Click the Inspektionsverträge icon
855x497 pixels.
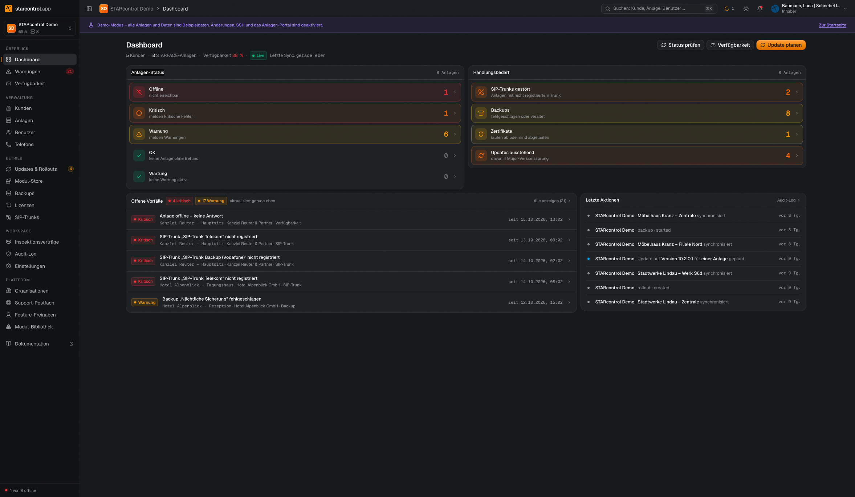pyautogui.click(x=9, y=242)
